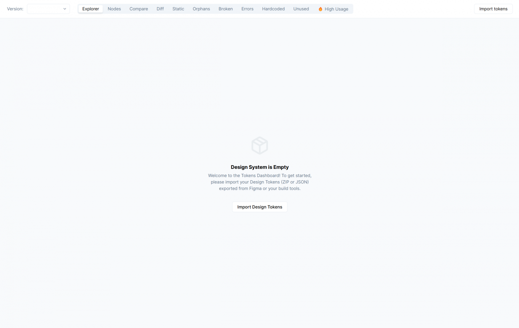
Task: Click the Version dropdown chevron arrow
Action: pyautogui.click(x=65, y=9)
